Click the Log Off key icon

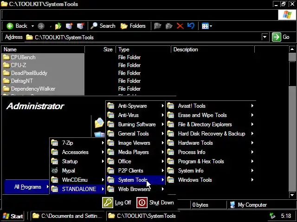coord(108,203)
